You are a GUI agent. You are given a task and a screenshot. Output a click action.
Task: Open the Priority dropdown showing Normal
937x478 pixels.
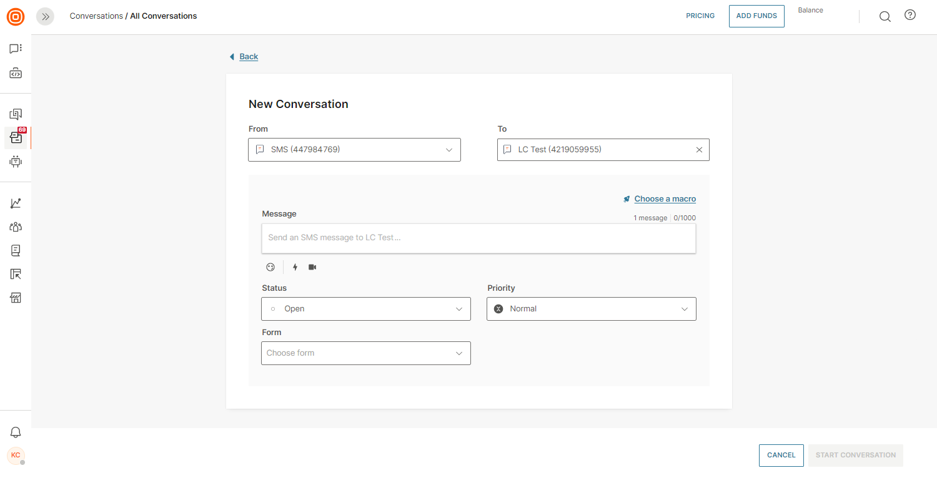(x=591, y=309)
